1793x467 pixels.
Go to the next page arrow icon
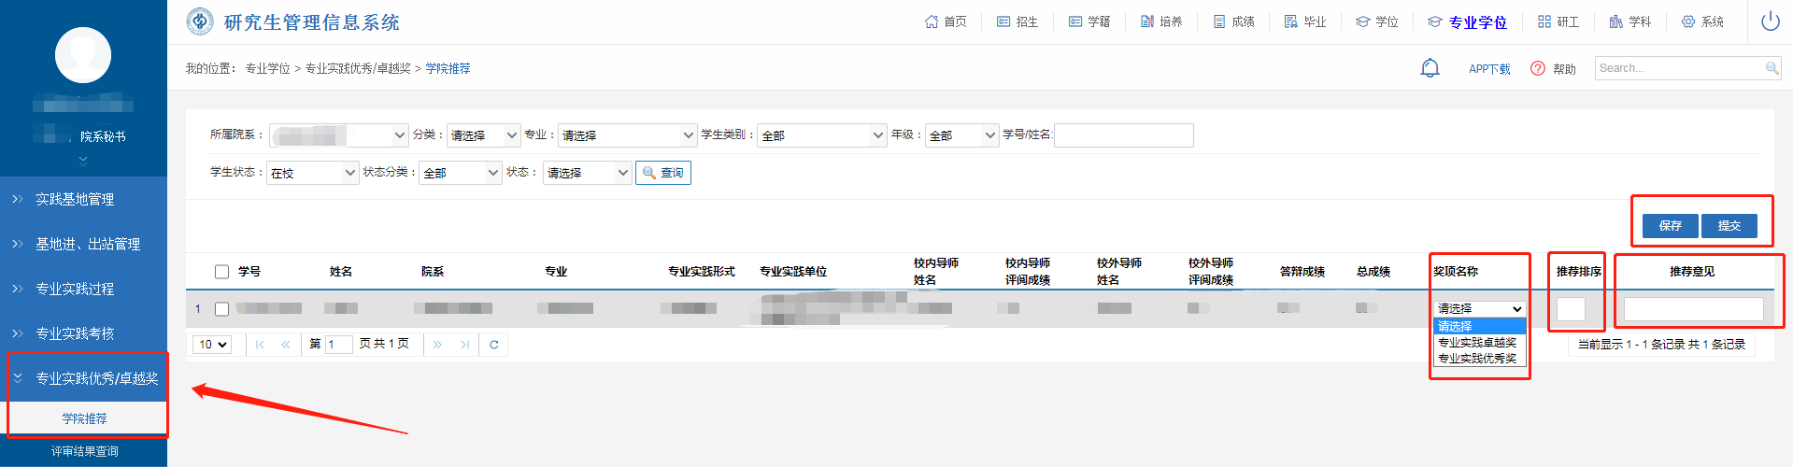[x=437, y=345]
